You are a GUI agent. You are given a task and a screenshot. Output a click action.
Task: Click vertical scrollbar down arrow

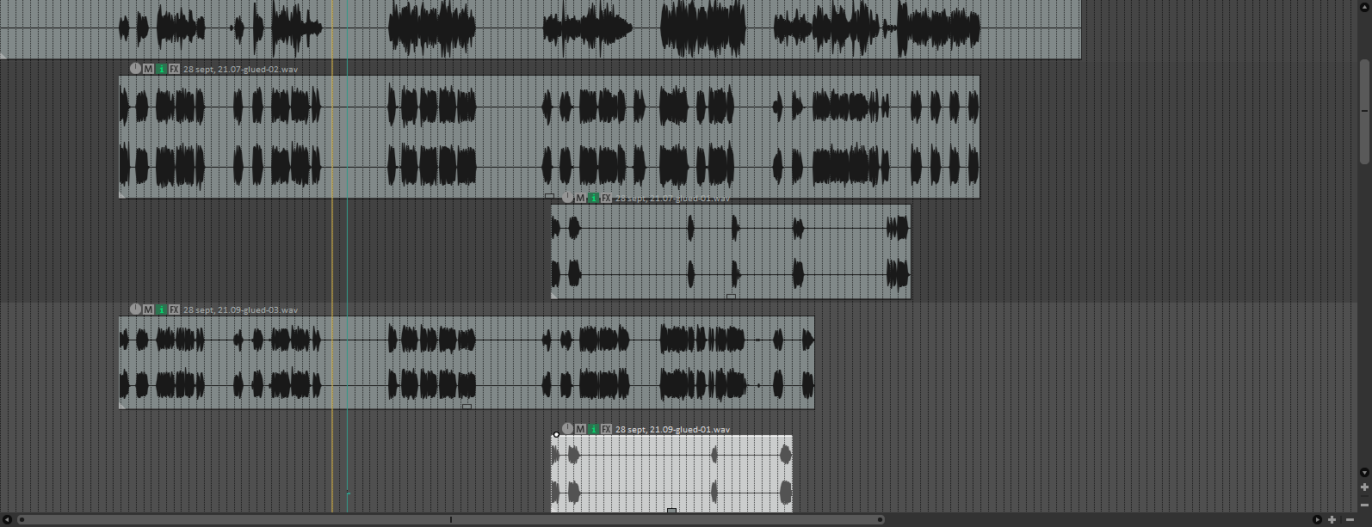pos(1364,472)
